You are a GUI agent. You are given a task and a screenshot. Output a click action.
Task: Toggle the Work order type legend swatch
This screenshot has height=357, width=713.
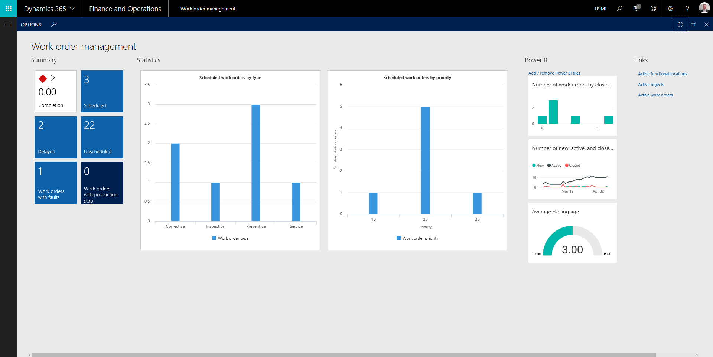tap(214, 238)
